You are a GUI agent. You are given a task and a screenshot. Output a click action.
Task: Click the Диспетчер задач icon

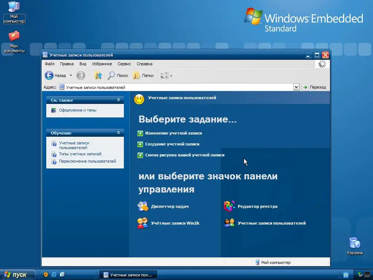click(x=143, y=206)
